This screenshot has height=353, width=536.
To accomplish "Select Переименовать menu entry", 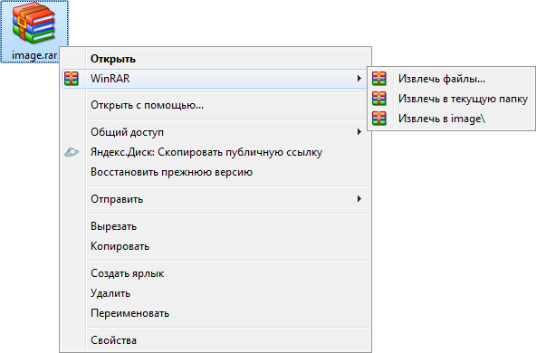I will [x=215, y=313].
